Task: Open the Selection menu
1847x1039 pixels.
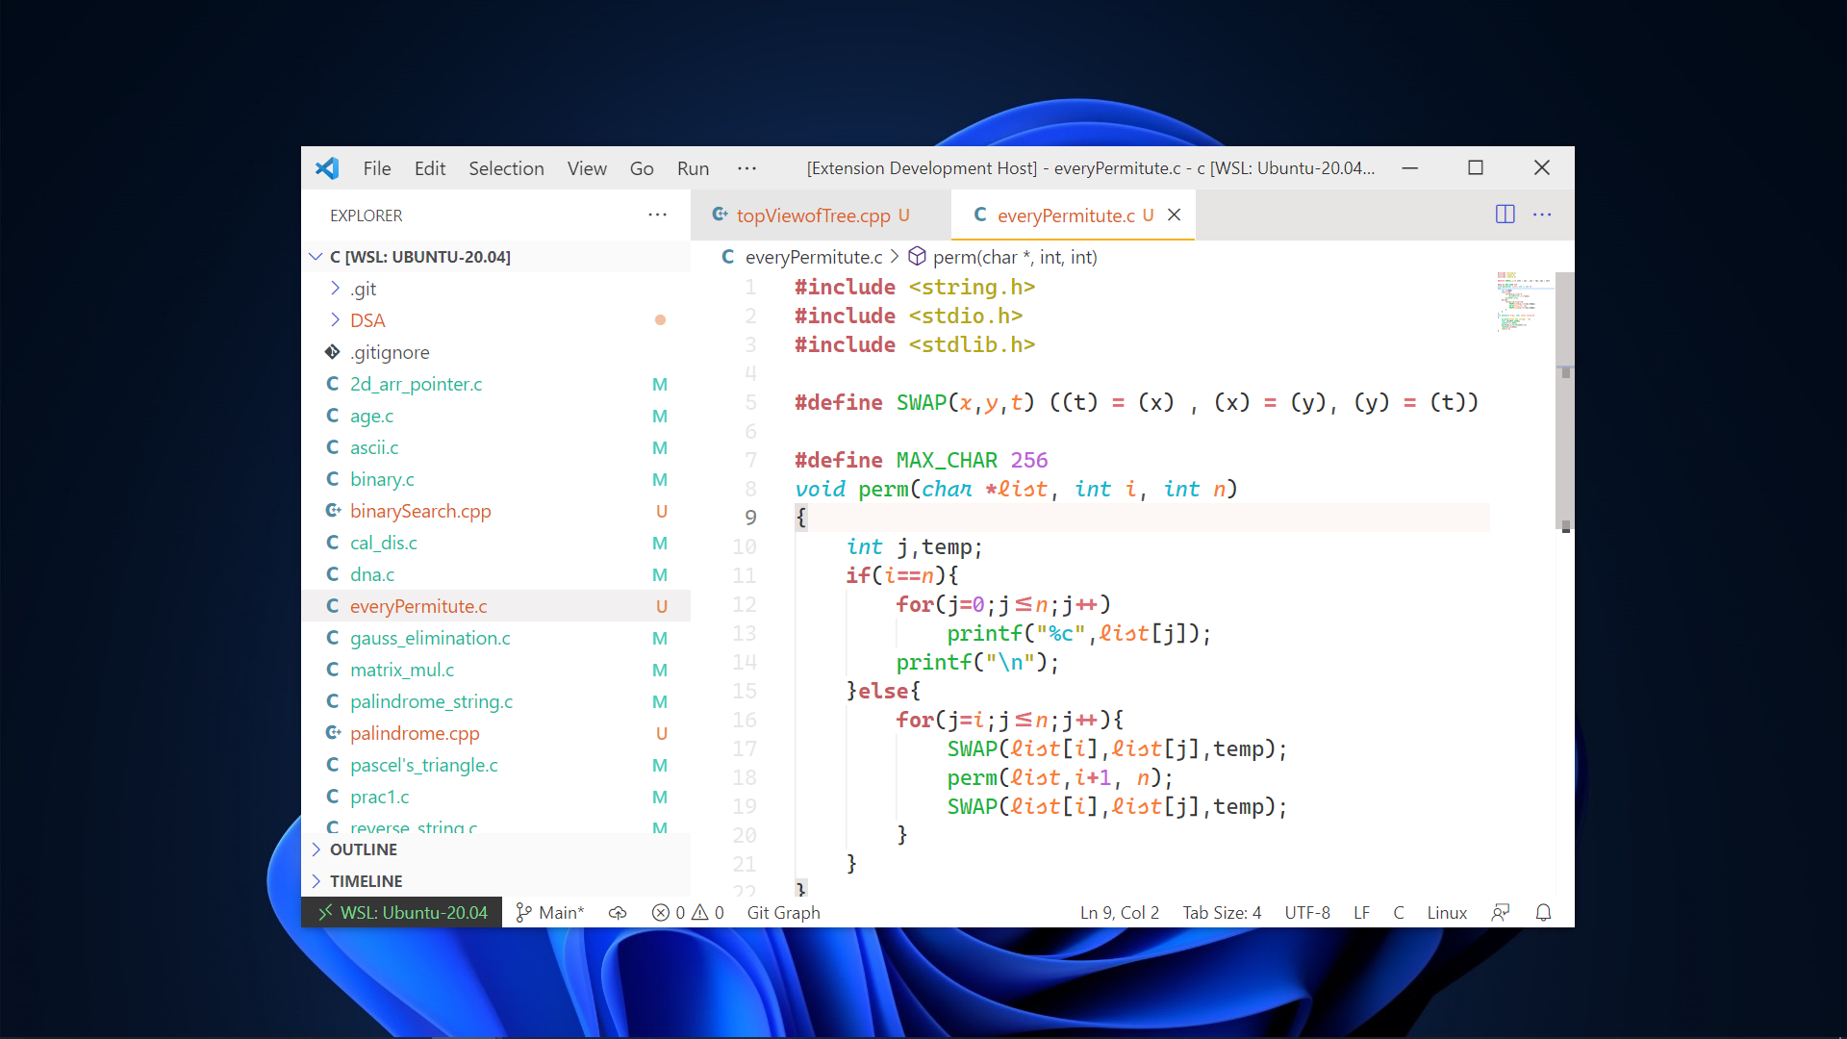Action: click(506, 168)
